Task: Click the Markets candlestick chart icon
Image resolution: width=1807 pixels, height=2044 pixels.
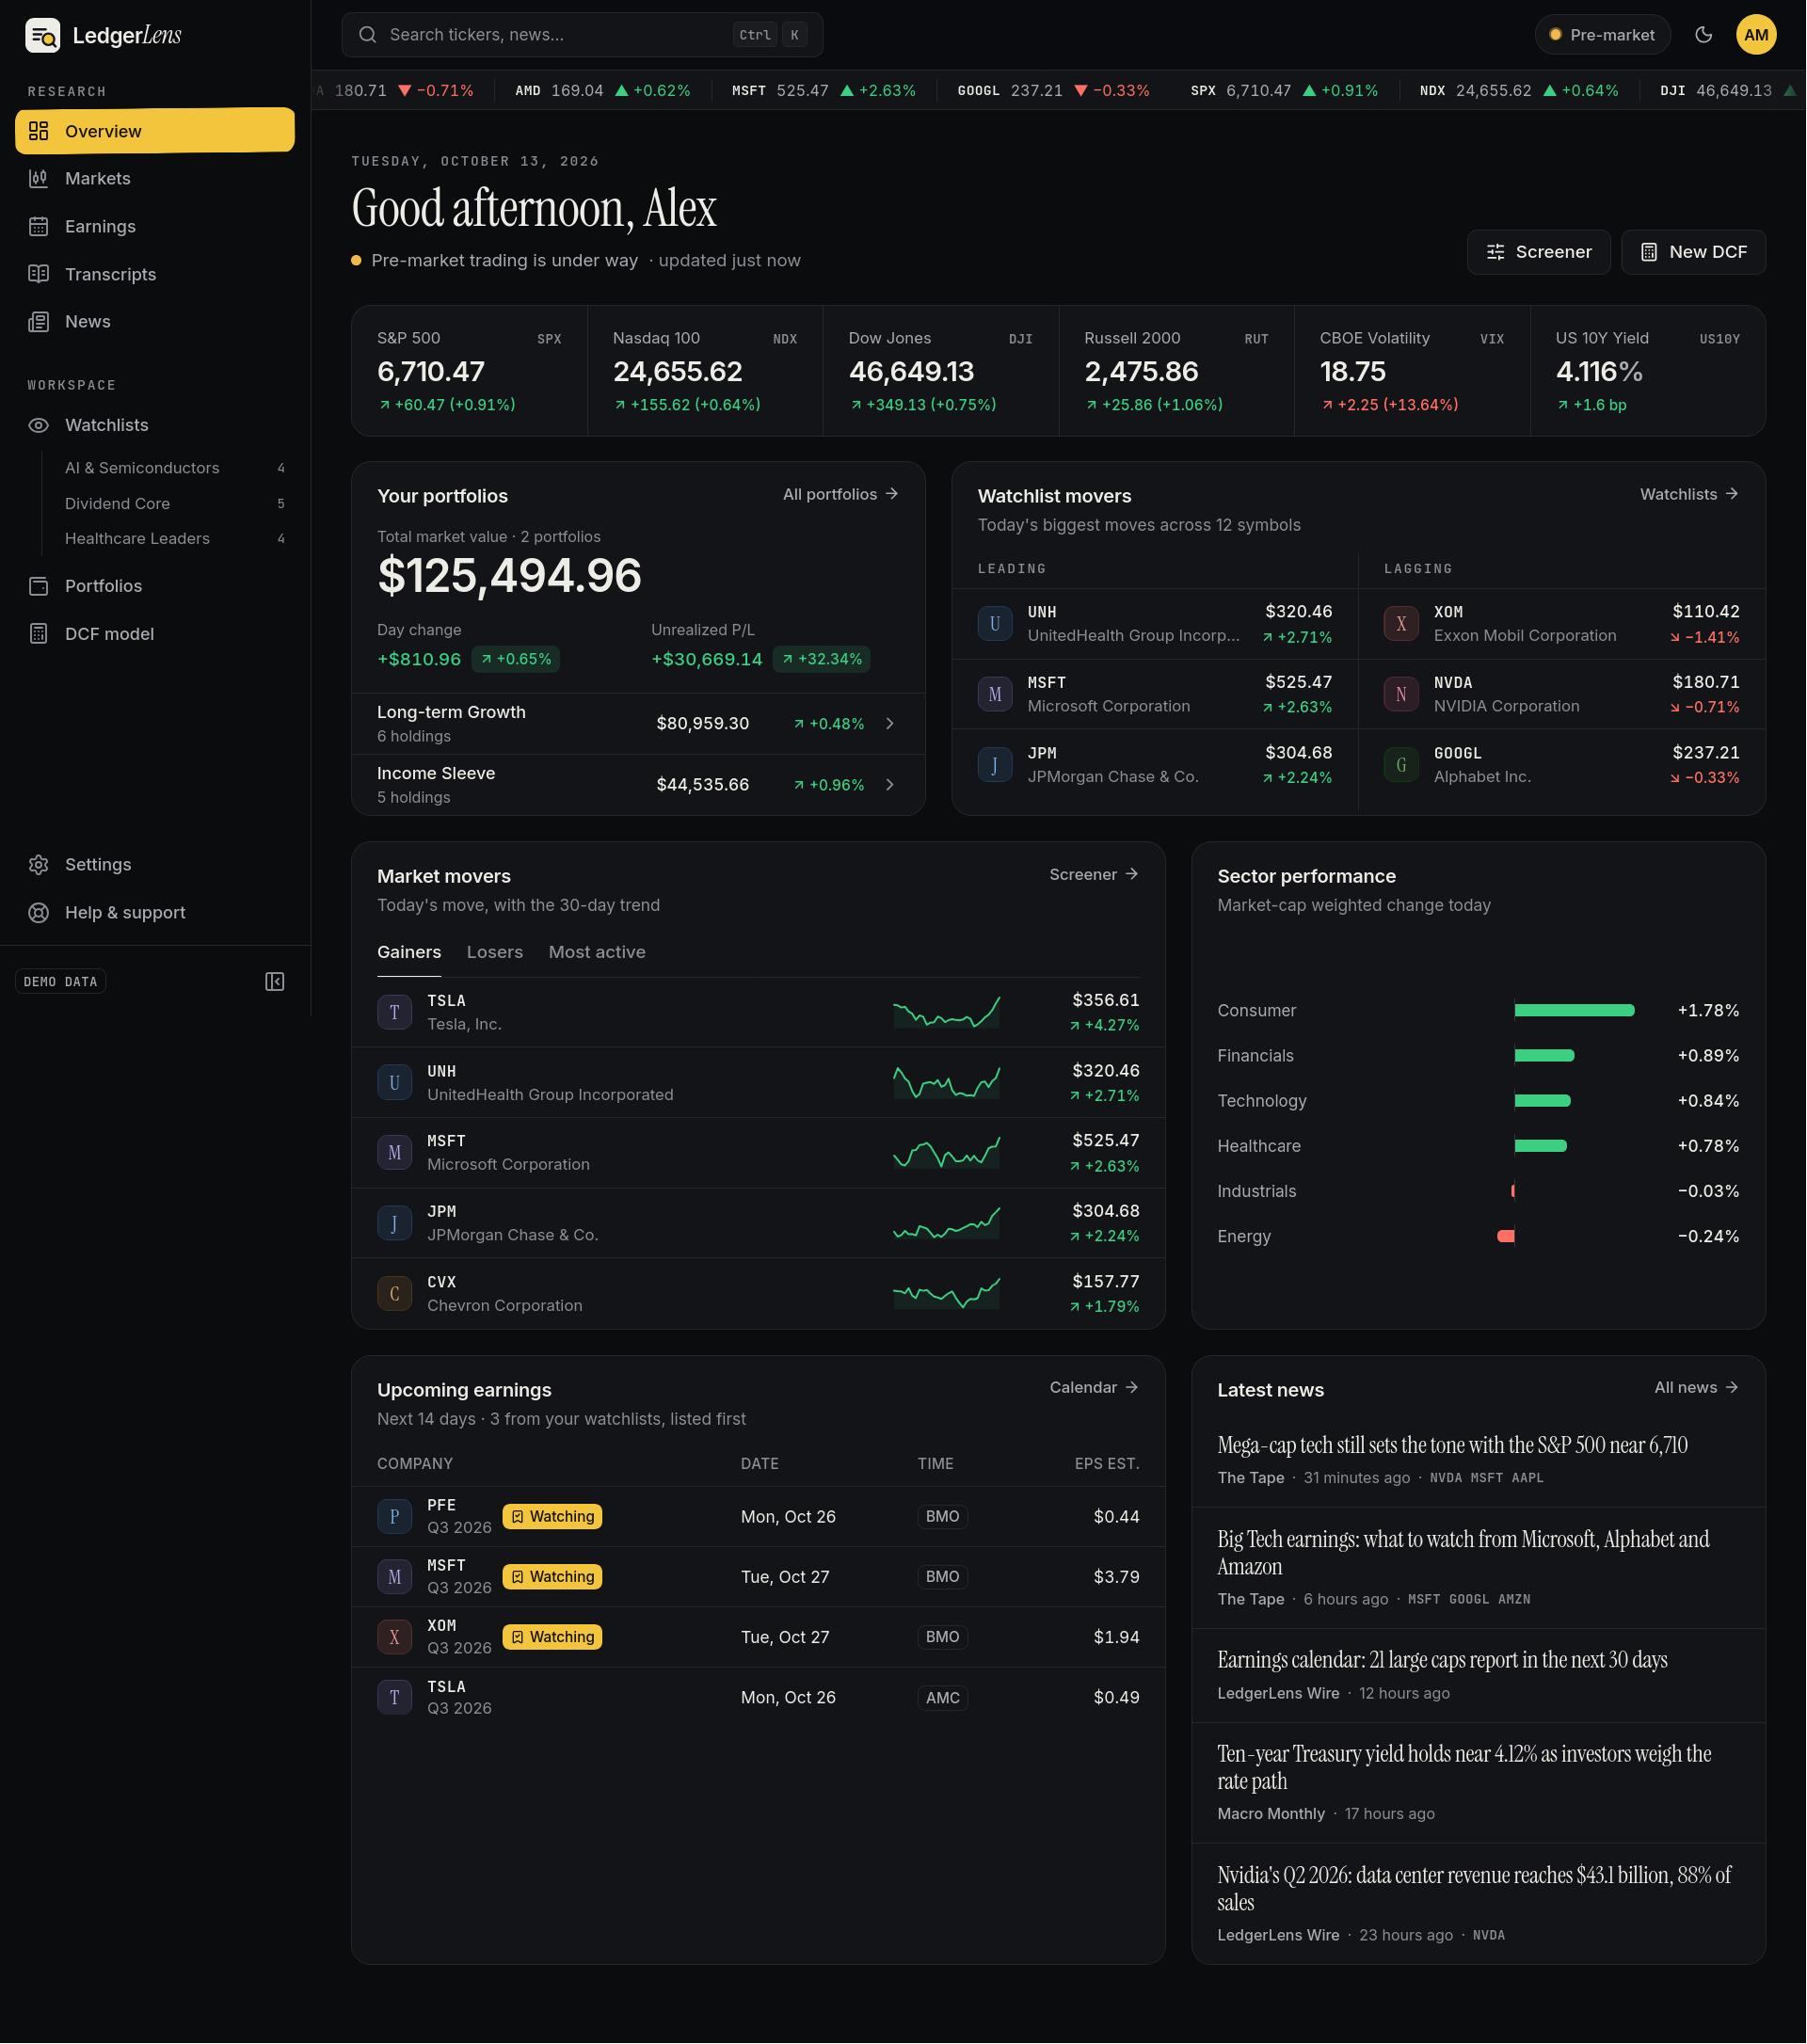Action: (39, 179)
